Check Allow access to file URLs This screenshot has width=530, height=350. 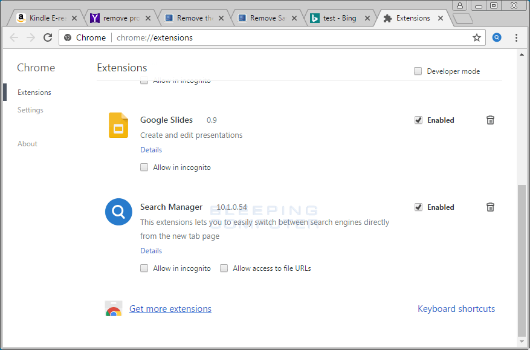point(224,268)
